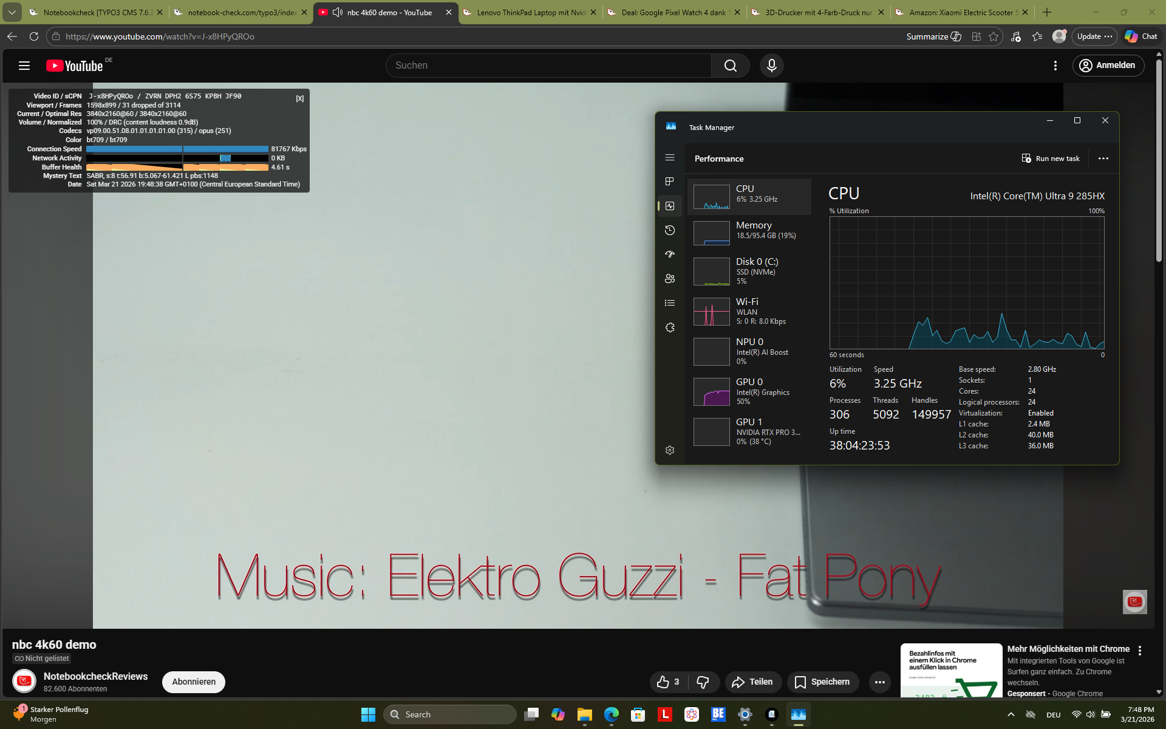This screenshot has width=1166, height=729.
Task: Open Task Manager more options menu
Action: [x=1103, y=159]
